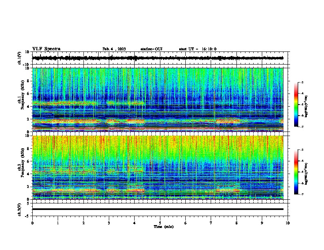Click the "ch.3(V)" axis label
324x250 pixels.
pos(20,210)
